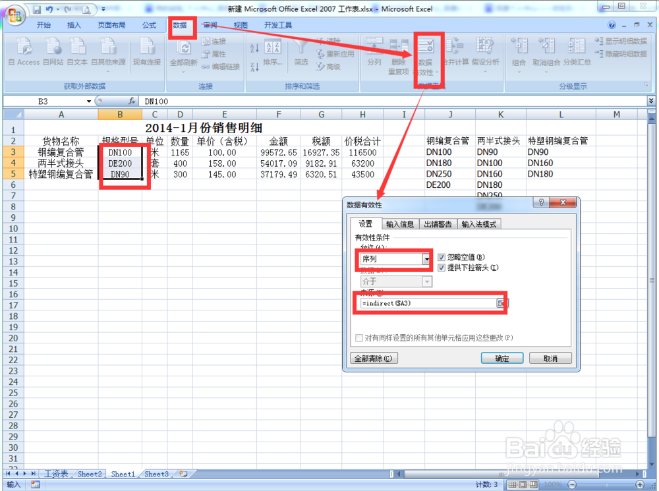Click 隐藏明细数据 hide detail

pos(621,54)
